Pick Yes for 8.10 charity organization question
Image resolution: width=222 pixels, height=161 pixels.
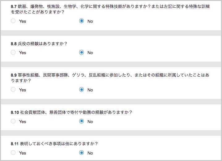[x=13, y=121]
